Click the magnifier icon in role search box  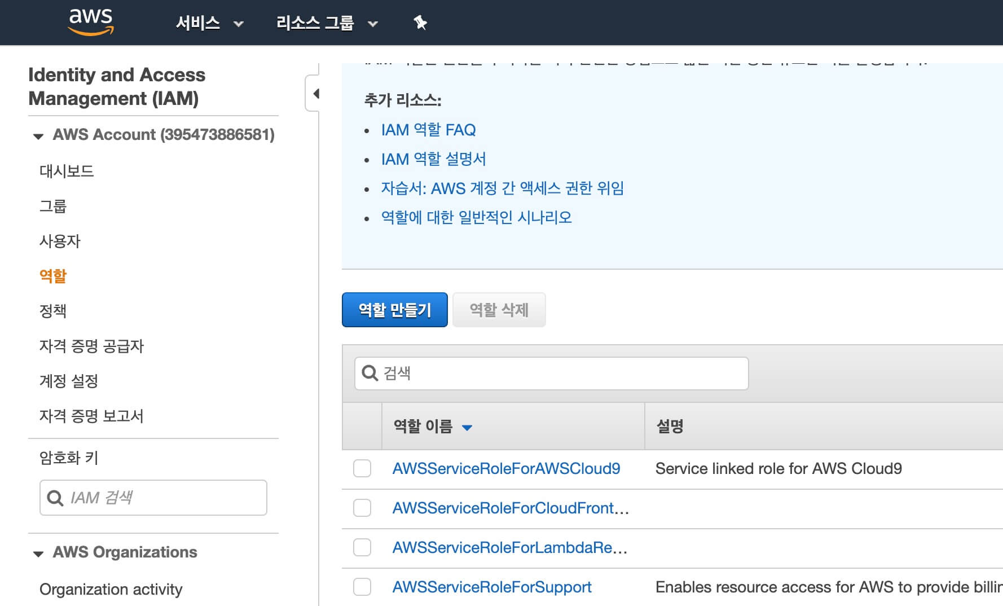(369, 373)
